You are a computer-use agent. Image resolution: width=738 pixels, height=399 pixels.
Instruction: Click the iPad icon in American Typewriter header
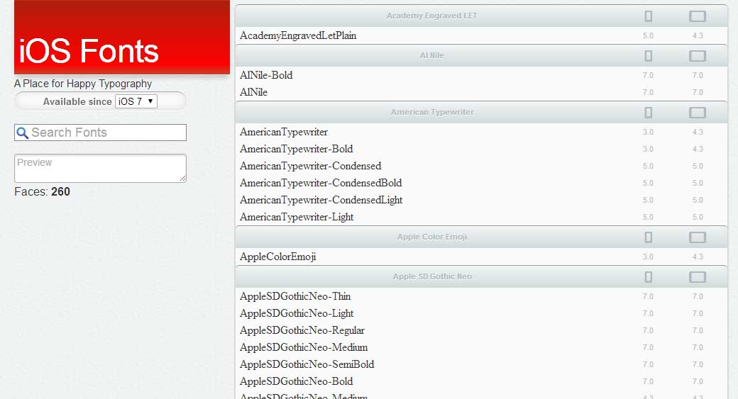698,113
